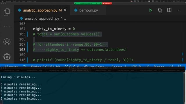The image size is (186, 104).
Task: Close the analytic_approach.py tab
Action: click(x=65, y=10)
